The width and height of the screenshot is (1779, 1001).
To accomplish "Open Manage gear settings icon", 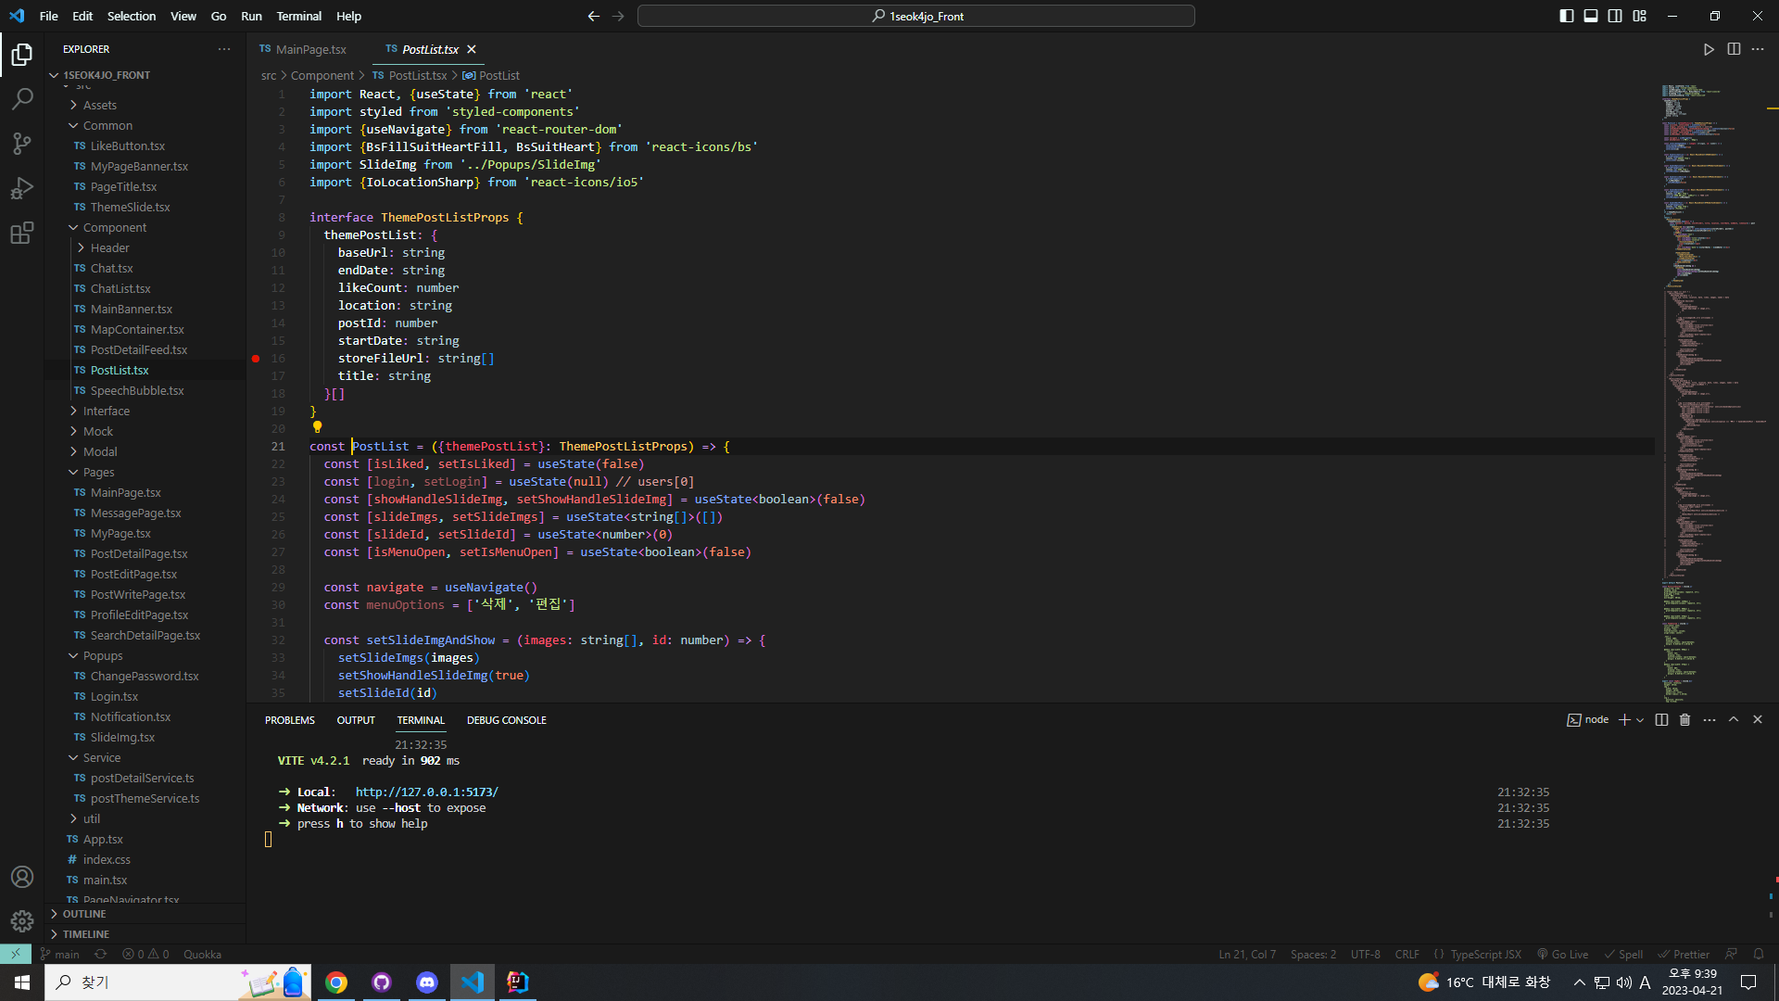I will 22,920.
